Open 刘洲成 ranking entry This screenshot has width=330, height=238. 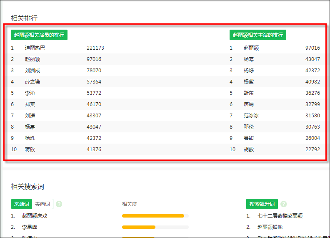(x=32, y=71)
